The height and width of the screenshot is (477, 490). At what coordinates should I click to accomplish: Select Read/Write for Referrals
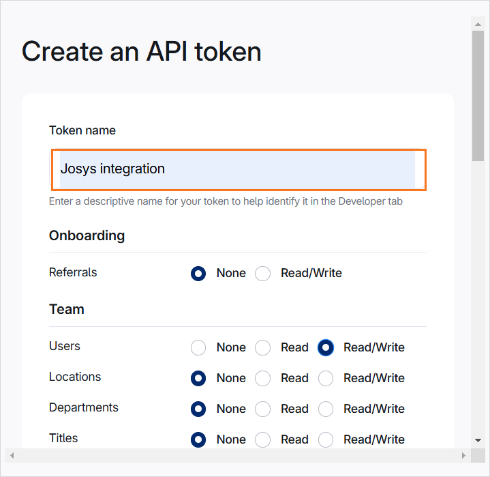point(262,274)
